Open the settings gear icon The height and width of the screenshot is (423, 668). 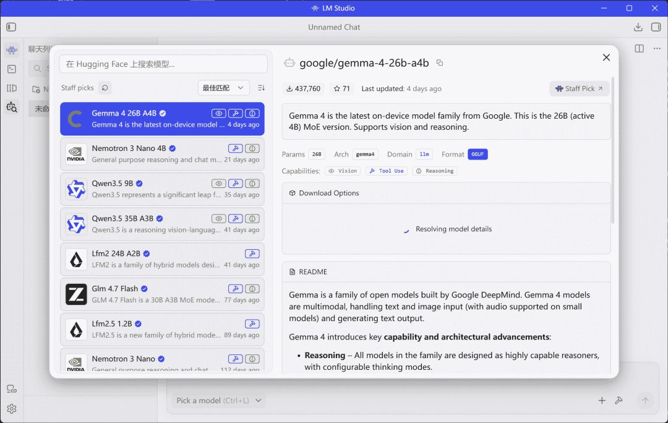click(x=12, y=409)
